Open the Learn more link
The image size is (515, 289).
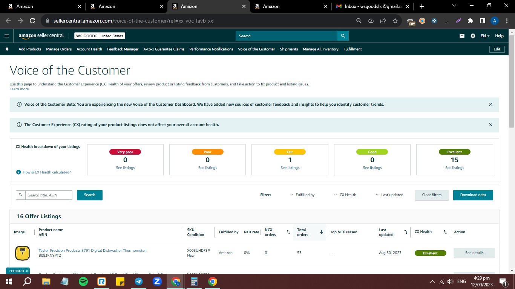(19, 89)
